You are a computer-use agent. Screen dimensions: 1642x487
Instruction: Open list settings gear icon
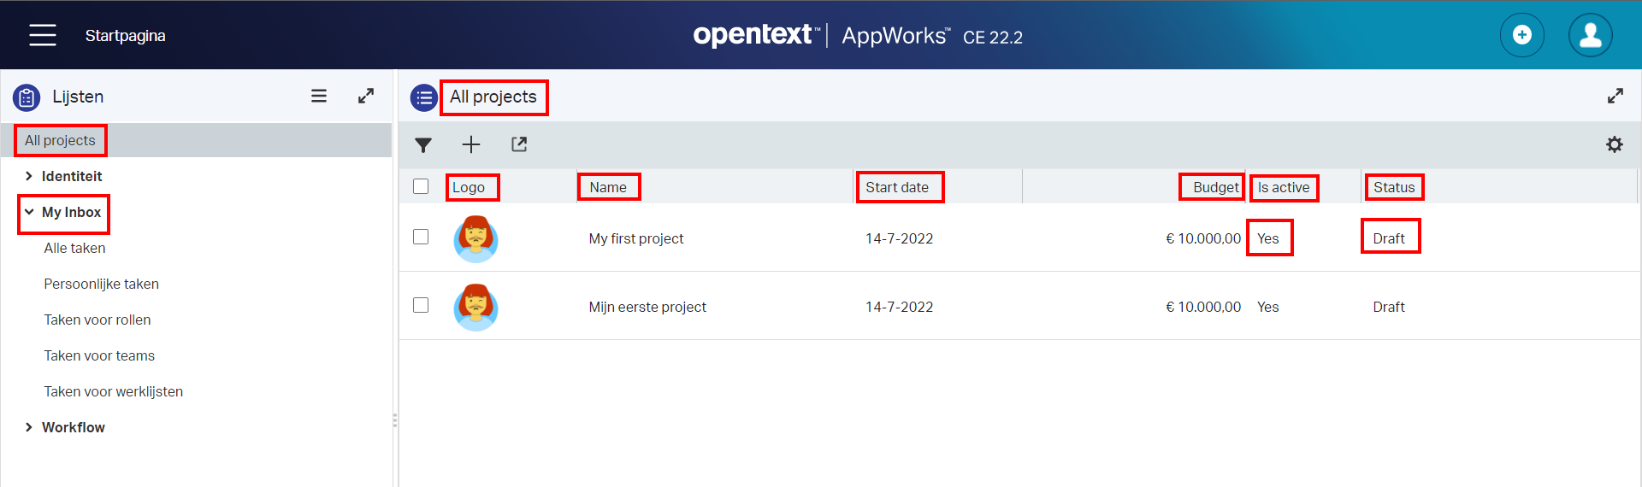click(1614, 145)
